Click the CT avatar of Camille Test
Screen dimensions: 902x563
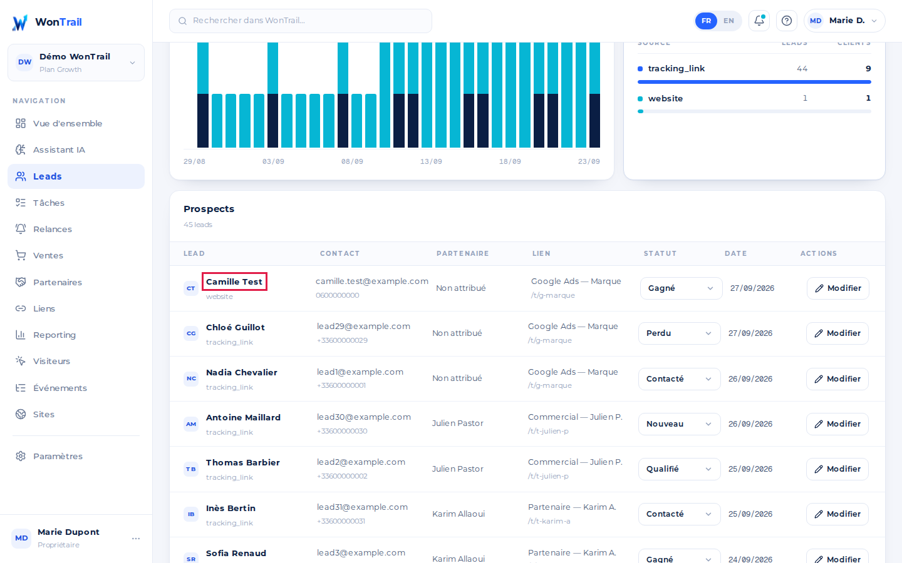pyautogui.click(x=191, y=288)
